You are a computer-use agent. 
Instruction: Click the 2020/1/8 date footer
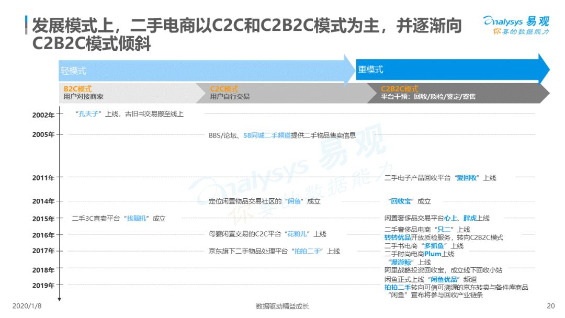tap(27, 306)
